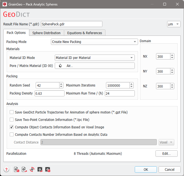Uncheck Compute Object Contacts on Voxel Image
This screenshot has width=184, height=176.
point(12,127)
